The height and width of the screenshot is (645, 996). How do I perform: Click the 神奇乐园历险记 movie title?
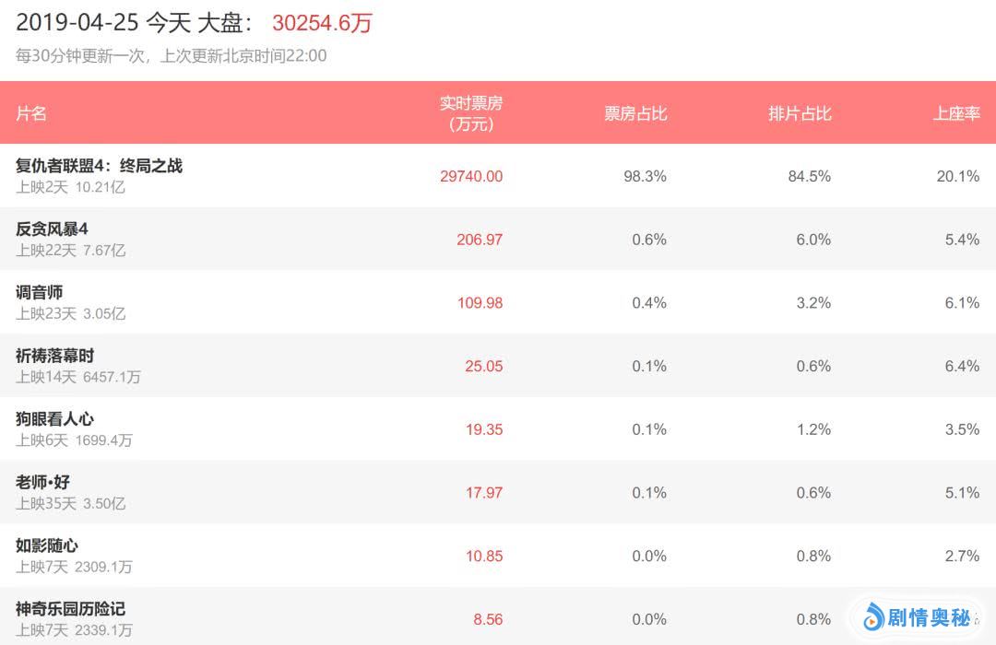click(71, 609)
